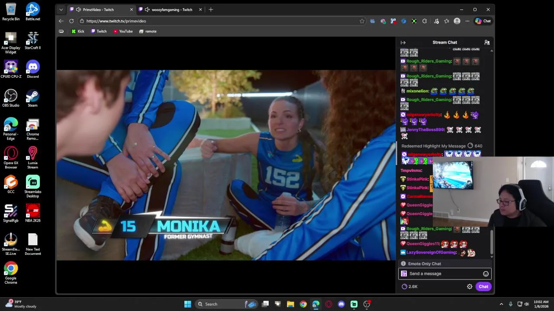
Task: Go back to previous page
Action: point(61,21)
